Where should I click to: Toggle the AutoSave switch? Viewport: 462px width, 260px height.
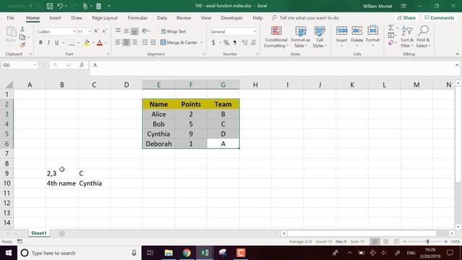[x=34, y=6]
